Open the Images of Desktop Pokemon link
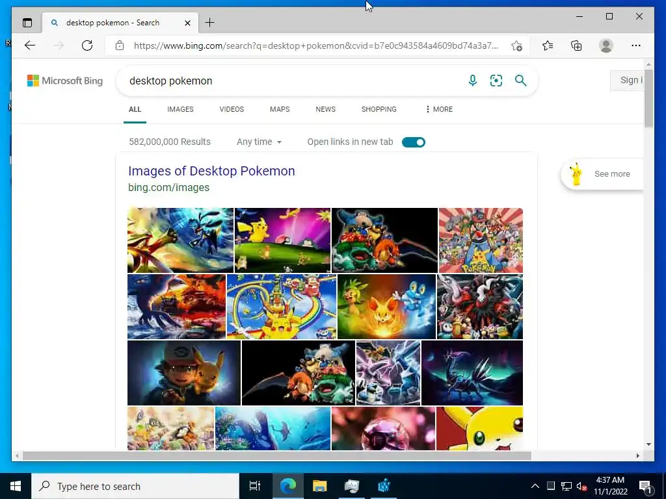 tap(211, 171)
